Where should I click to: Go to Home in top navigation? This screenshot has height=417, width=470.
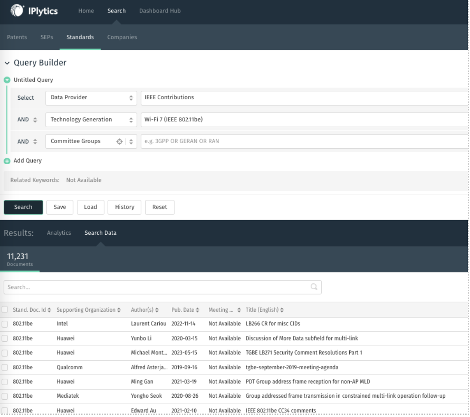(86, 11)
